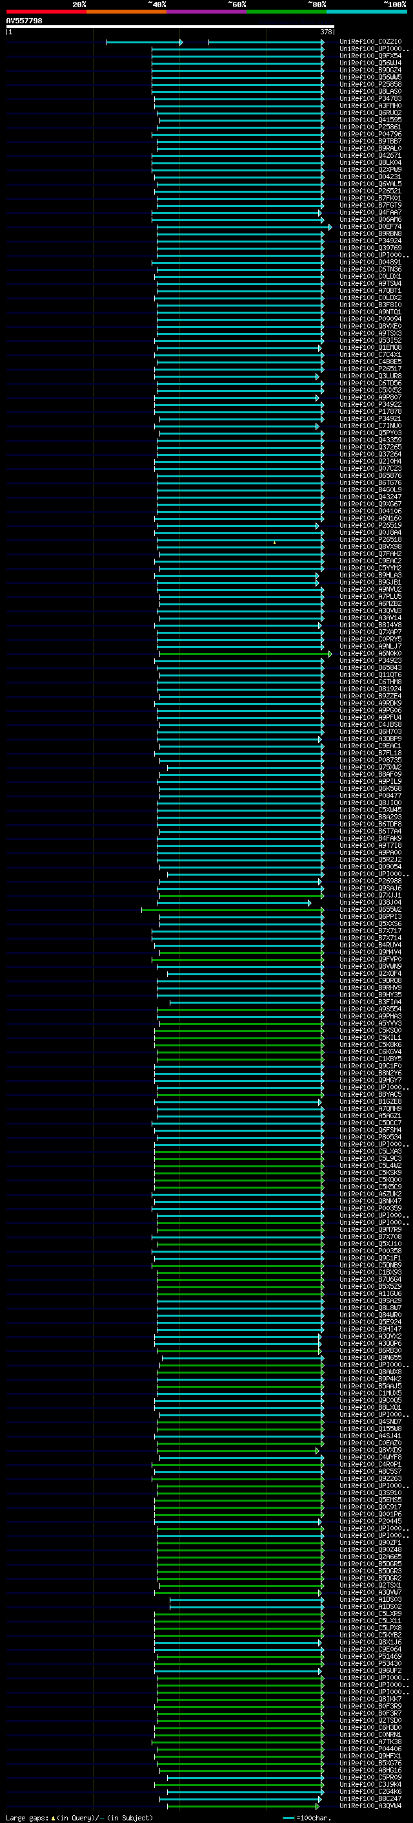Viewport: 413px width, 1823px height.
Task: Select the UniRef100_Q9FVP0 label
Action: [370, 959]
